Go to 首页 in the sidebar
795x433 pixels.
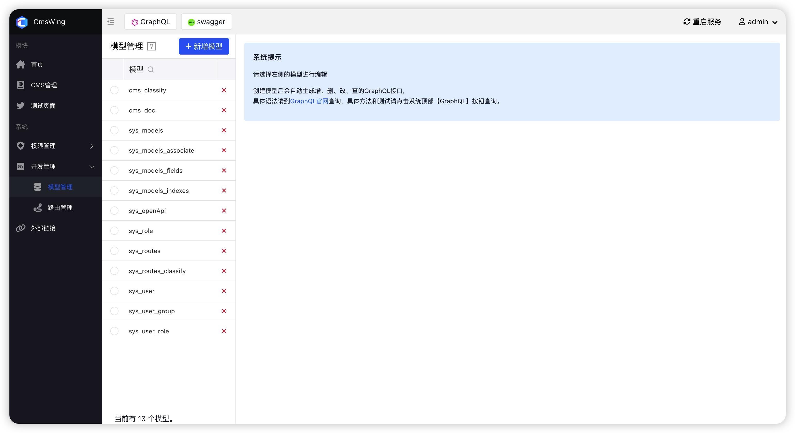pyautogui.click(x=56, y=64)
